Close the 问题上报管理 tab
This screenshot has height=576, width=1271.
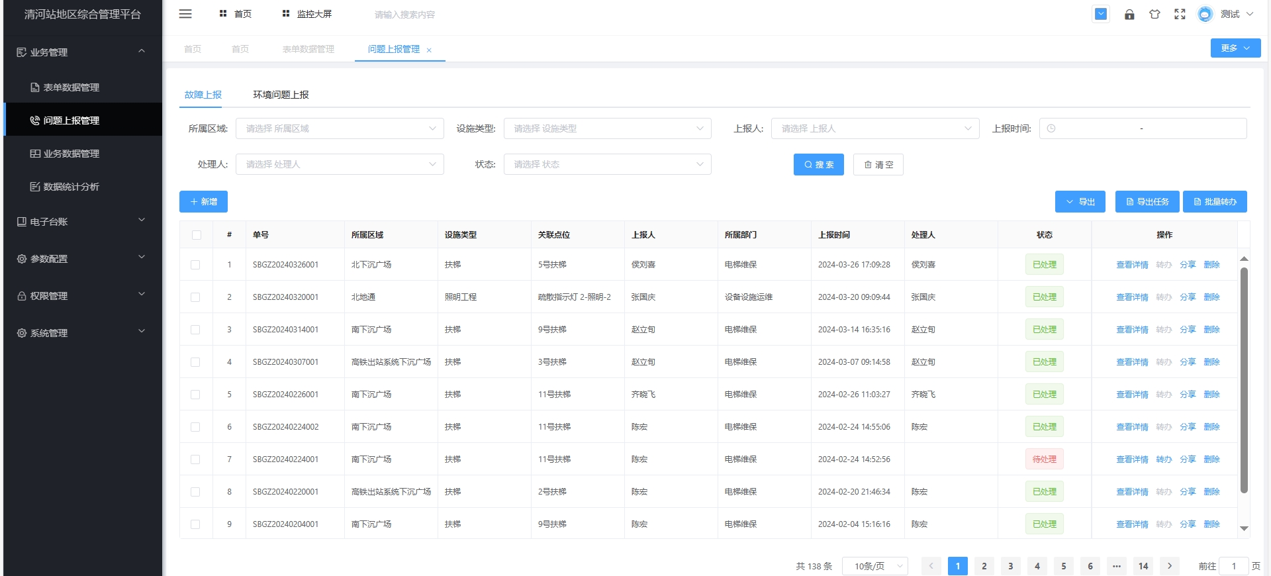[429, 50]
